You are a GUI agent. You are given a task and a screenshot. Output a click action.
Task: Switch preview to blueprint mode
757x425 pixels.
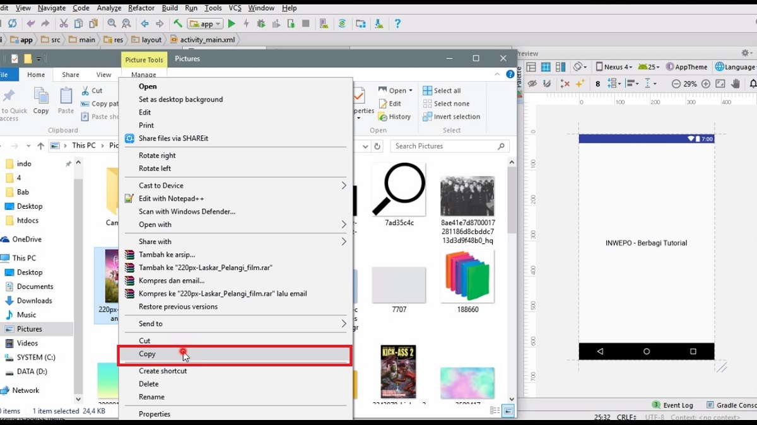[x=545, y=67]
